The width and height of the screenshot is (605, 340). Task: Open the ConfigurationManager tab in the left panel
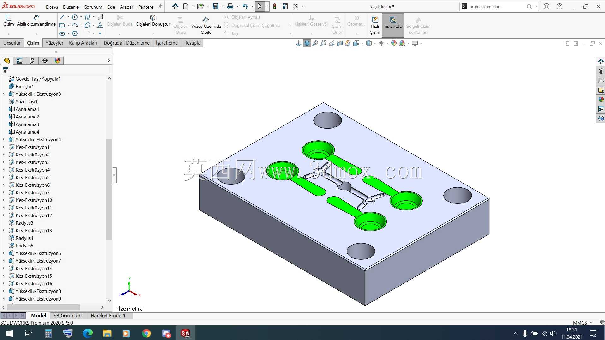(32, 61)
